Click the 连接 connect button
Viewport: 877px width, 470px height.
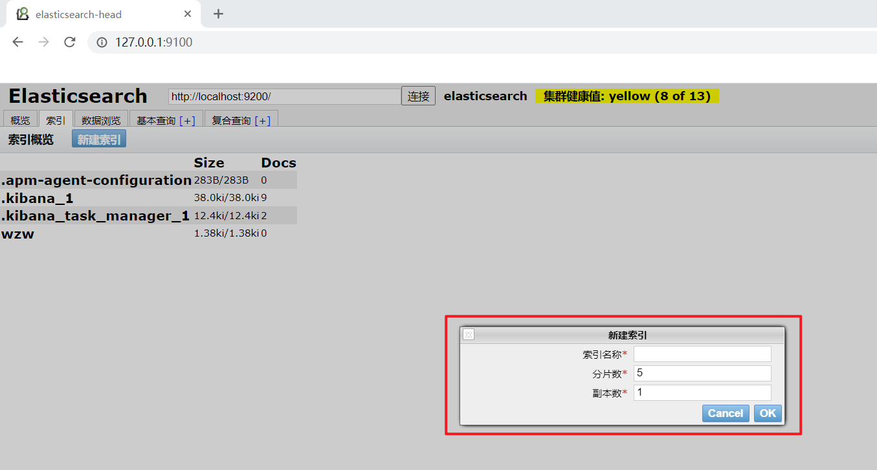click(x=418, y=96)
